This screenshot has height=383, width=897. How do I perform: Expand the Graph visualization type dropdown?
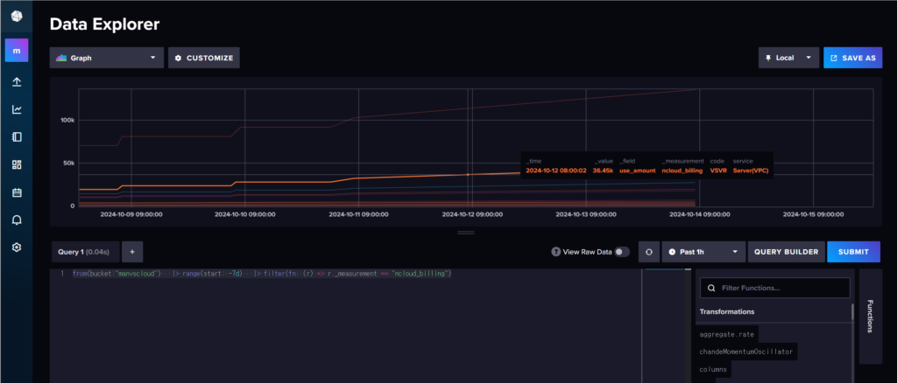click(106, 58)
